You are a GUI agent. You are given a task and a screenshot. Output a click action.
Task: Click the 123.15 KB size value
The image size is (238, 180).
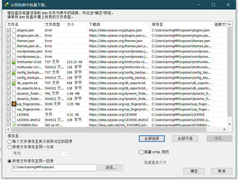coord(74,62)
